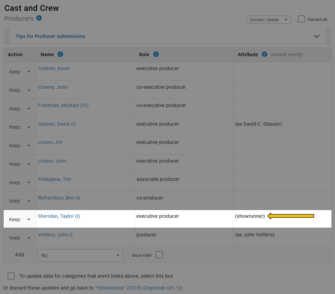Screen dimensions: 335x294
Task: Tick the Correct all checkbox
Action: click(x=301, y=19)
